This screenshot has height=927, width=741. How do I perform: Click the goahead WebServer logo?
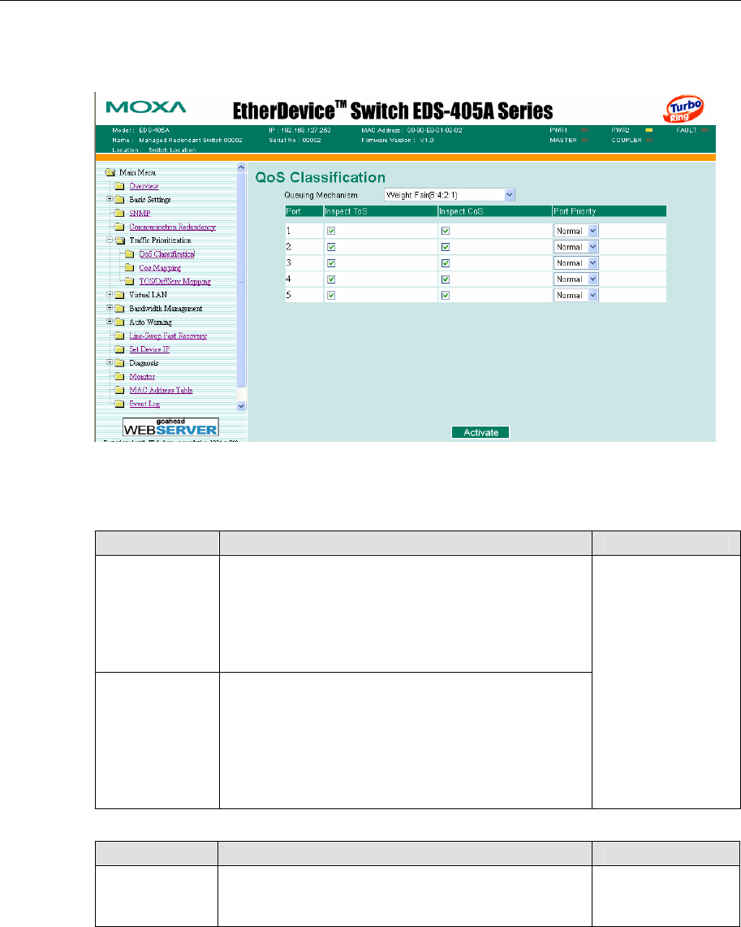point(170,427)
